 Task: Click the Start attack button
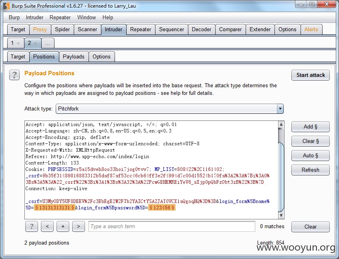(311, 75)
